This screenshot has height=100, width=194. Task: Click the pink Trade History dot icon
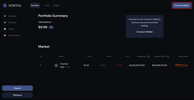5,35
